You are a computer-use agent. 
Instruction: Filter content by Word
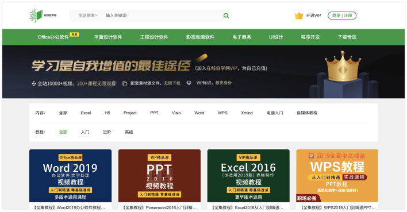[x=199, y=113]
